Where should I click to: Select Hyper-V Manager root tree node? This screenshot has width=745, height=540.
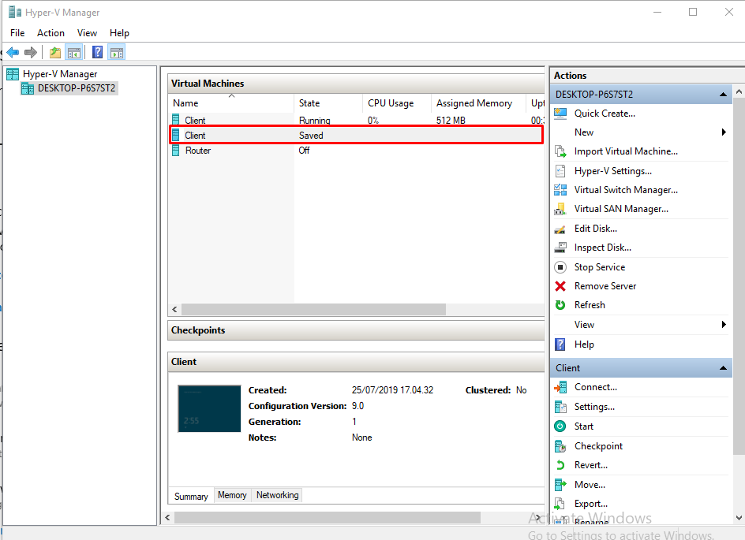tap(60, 74)
